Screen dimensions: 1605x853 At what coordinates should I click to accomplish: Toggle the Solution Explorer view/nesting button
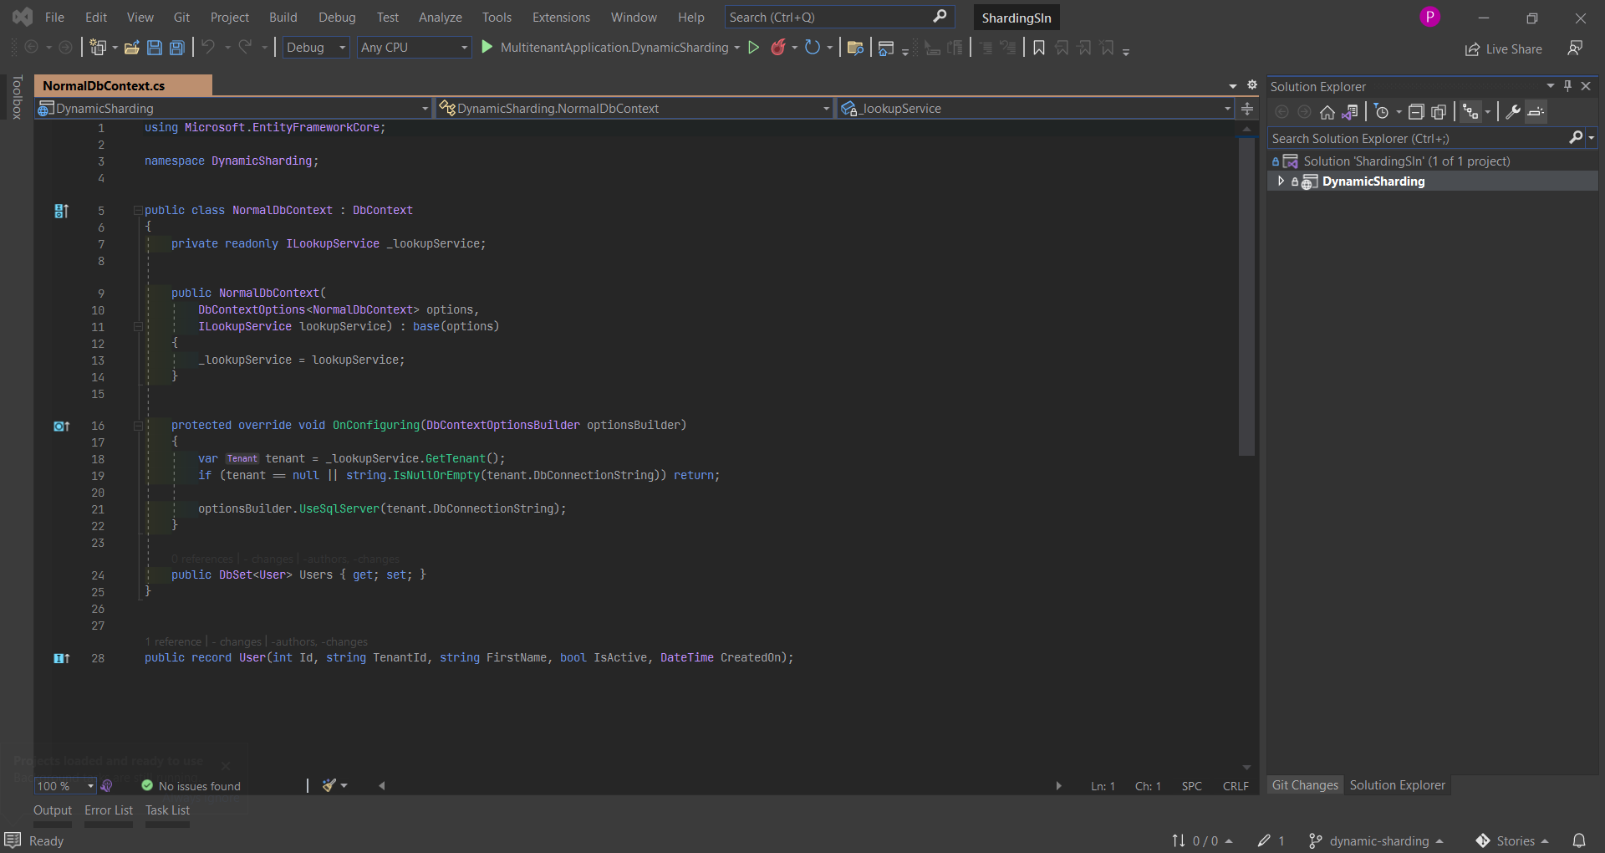pos(1470,112)
